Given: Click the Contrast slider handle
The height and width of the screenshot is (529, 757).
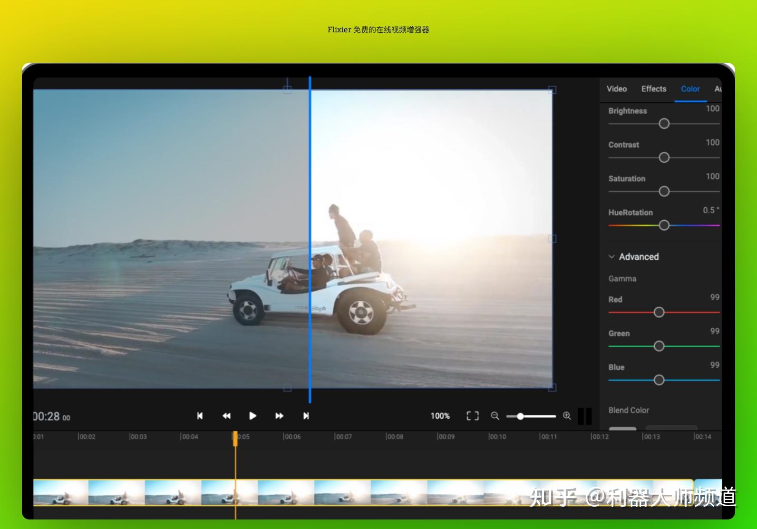Looking at the screenshot, I should coord(664,157).
